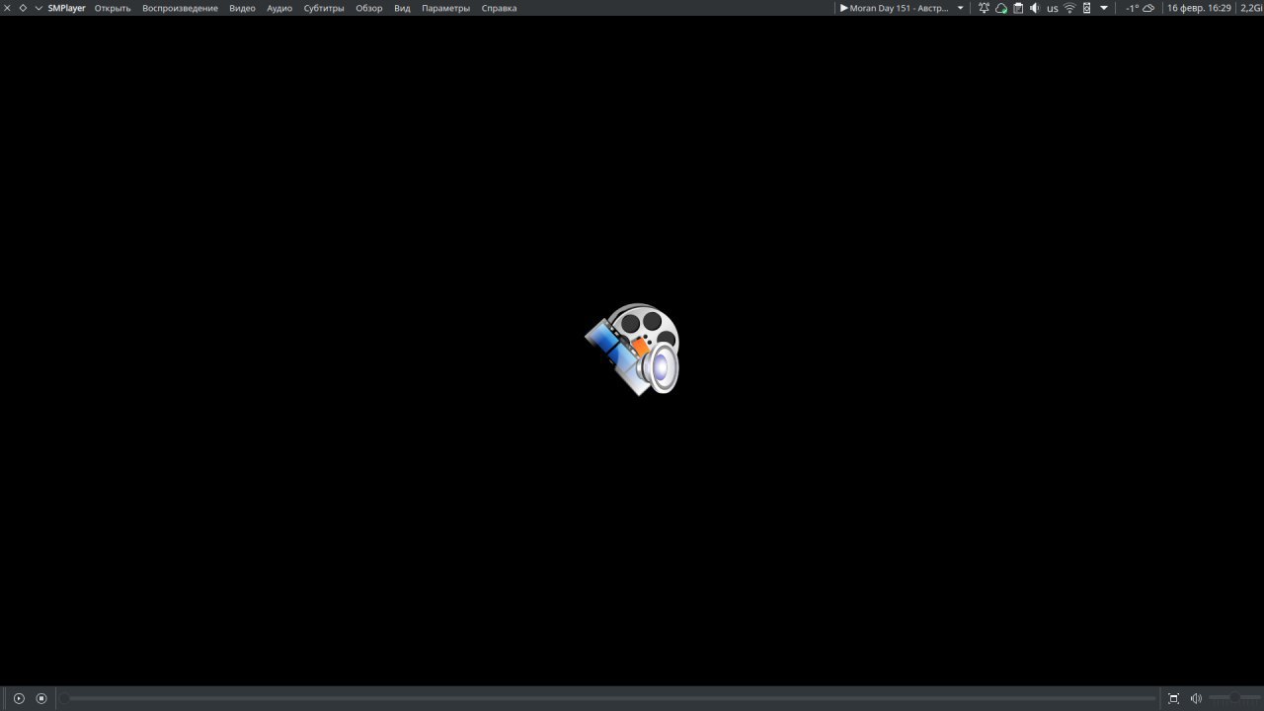Open the clipboard tray icon
The height and width of the screenshot is (711, 1264).
(1018, 8)
